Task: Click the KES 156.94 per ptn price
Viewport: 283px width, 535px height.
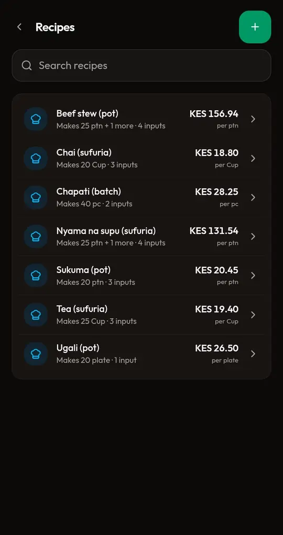Action: (214, 119)
